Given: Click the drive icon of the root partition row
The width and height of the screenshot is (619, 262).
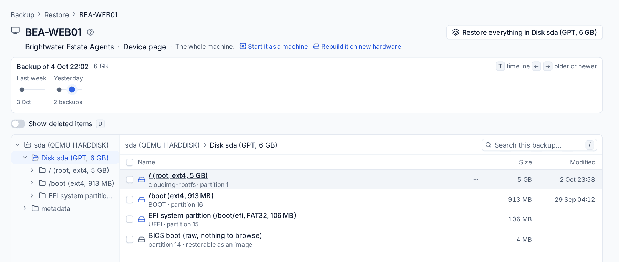Looking at the screenshot, I should (x=142, y=180).
